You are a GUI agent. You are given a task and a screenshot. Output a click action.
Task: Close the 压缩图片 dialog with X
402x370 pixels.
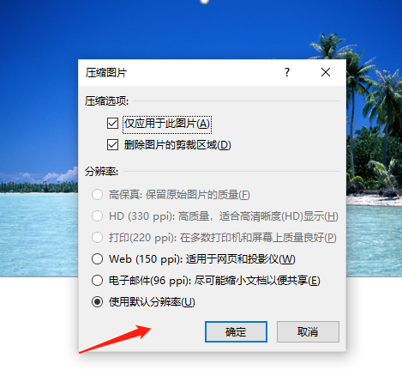coord(326,72)
